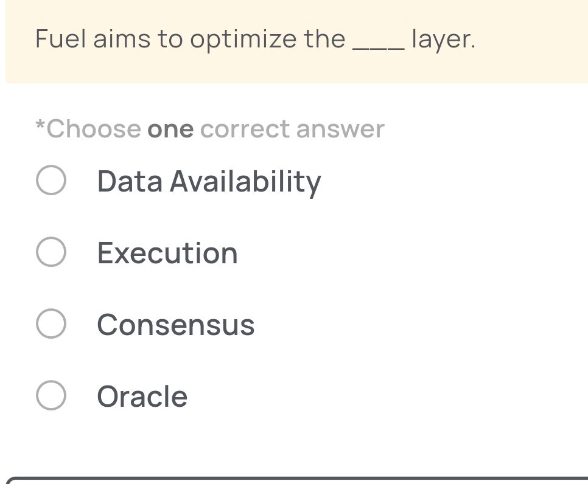This screenshot has width=588, height=484.
Task: Click the circle beside Execution
Action: 51,252
